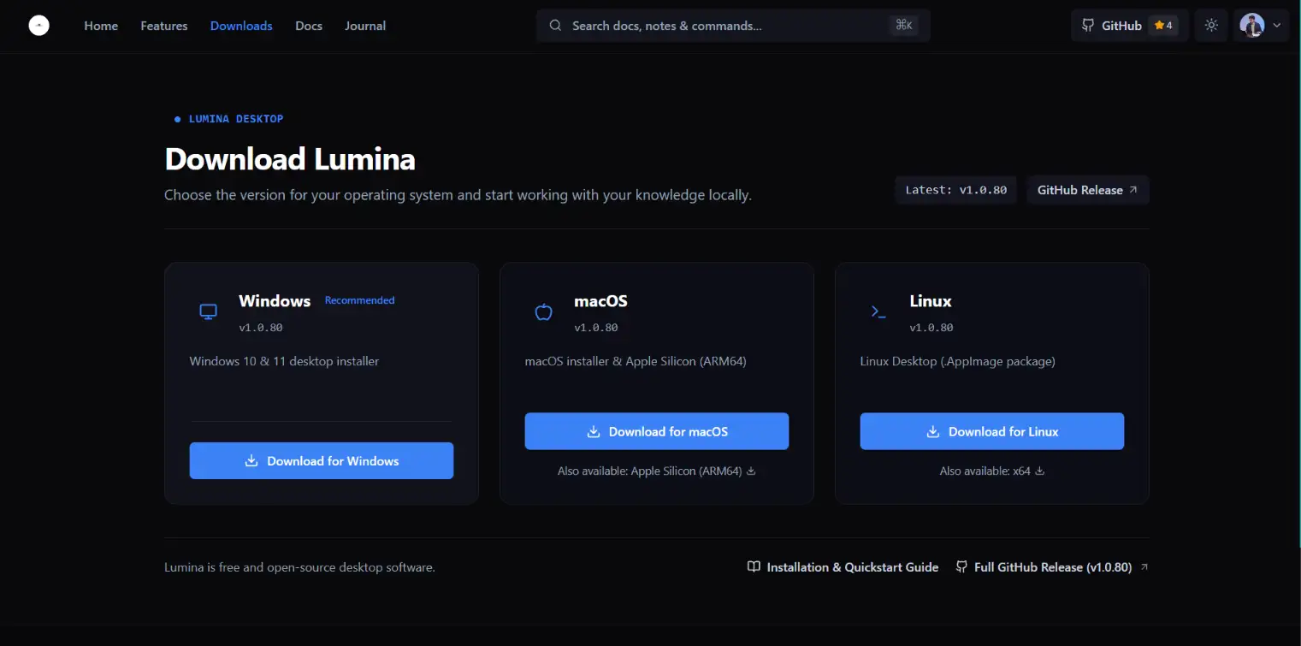Viewport: 1301px width, 646px height.
Task: Open the Installation & Quickstart Guide link
Action: (x=843, y=567)
